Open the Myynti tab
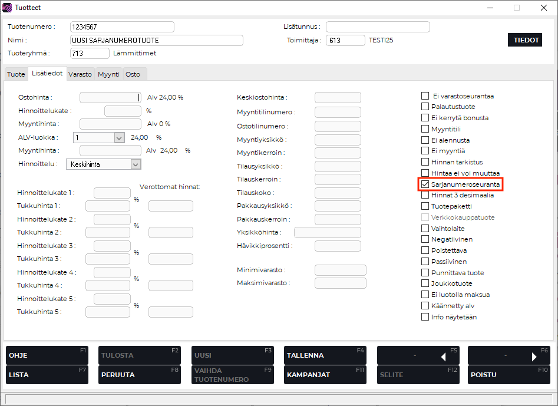This screenshot has width=558, height=406. tap(108, 74)
